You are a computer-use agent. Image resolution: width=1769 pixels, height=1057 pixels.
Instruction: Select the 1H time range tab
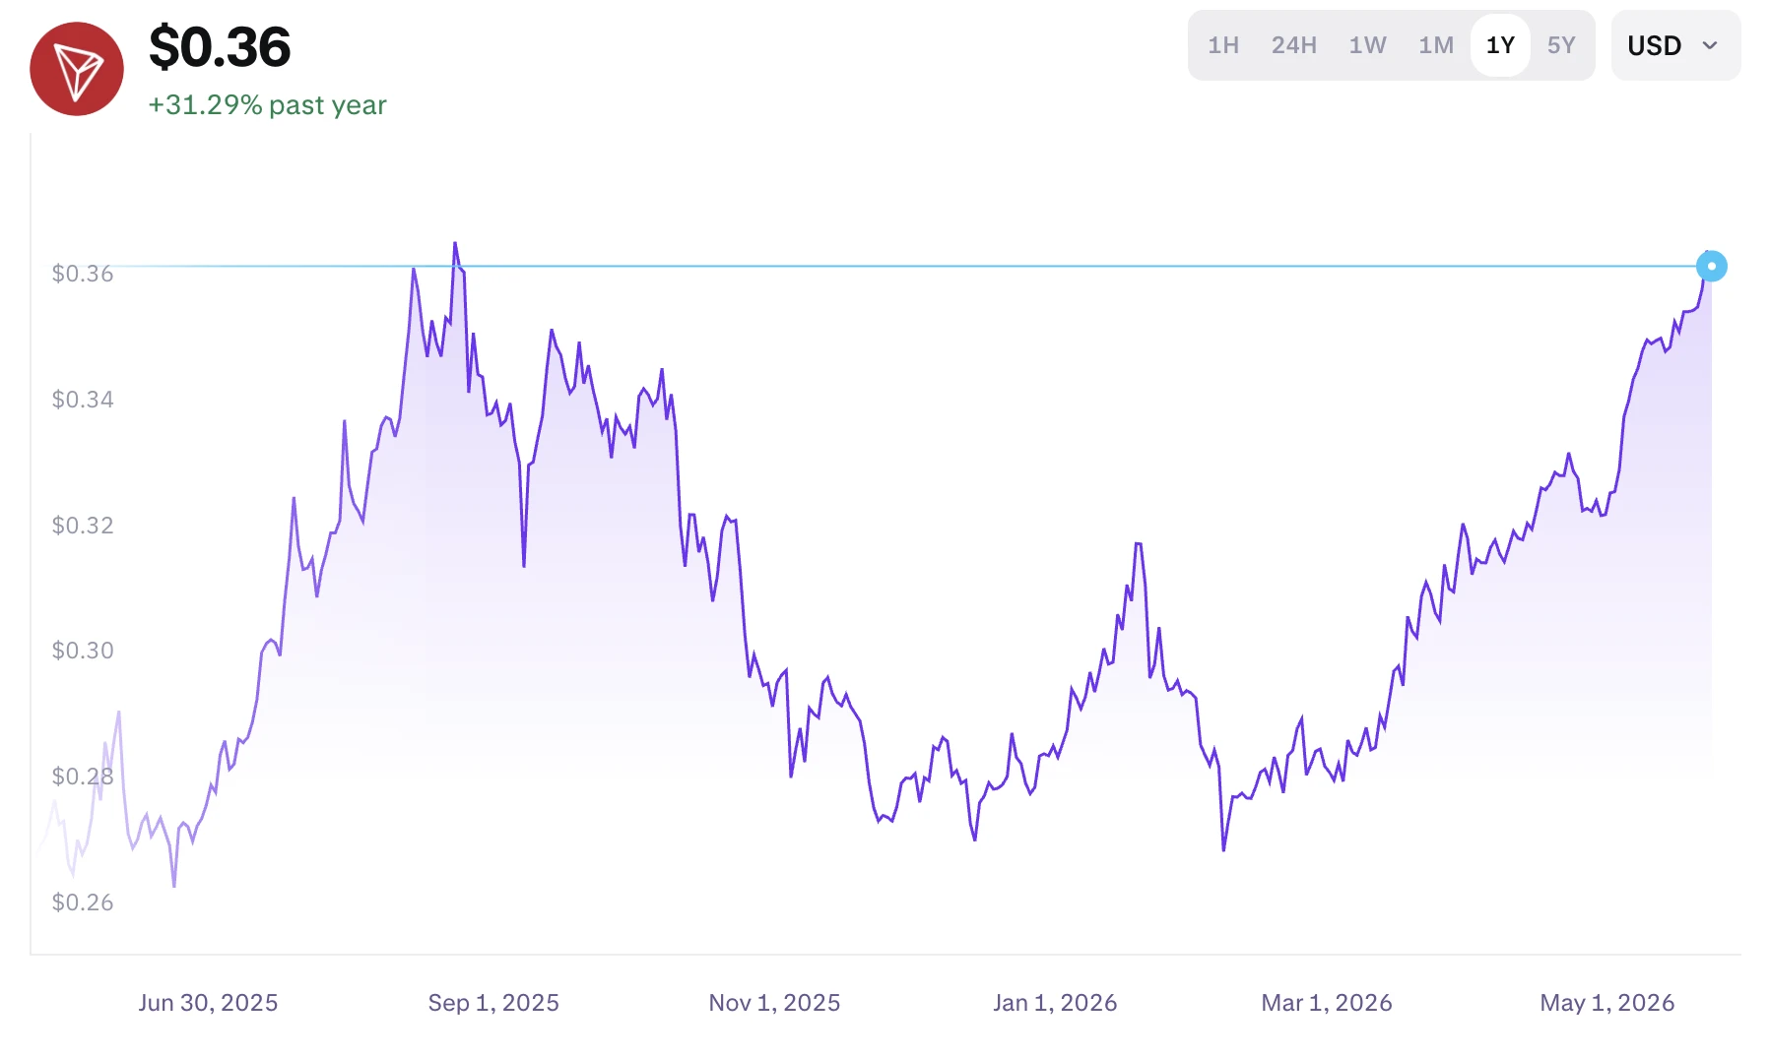pyautogui.click(x=1223, y=45)
